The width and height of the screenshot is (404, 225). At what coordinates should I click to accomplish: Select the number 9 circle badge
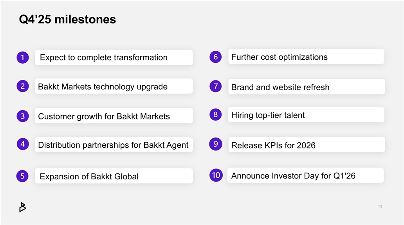coord(216,144)
